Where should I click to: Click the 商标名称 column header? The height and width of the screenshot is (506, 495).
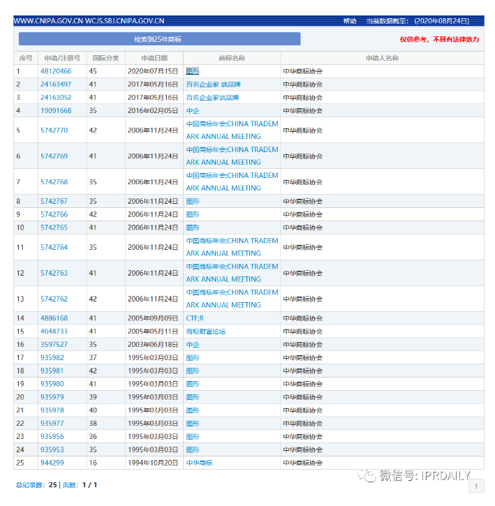(232, 58)
